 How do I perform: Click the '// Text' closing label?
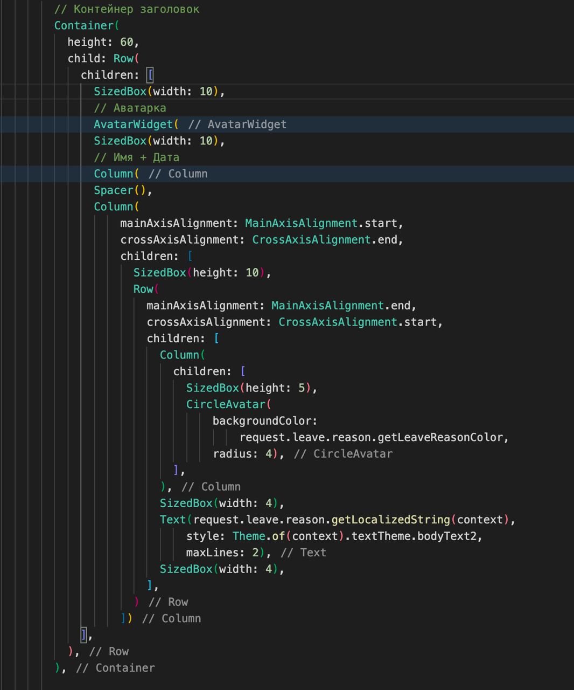pyautogui.click(x=304, y=553)
